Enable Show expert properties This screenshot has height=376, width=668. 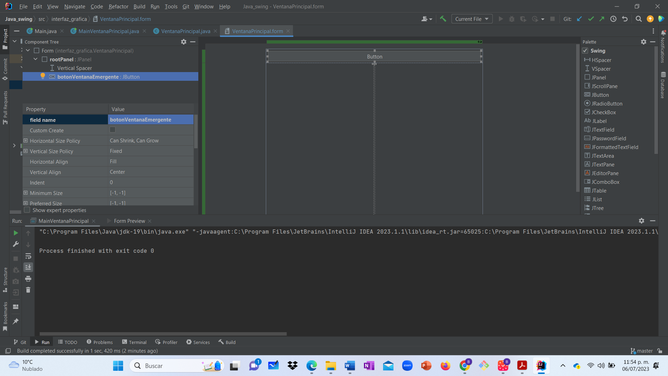point(27,210)
